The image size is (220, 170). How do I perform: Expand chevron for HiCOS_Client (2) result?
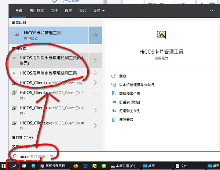click(95, 95)
